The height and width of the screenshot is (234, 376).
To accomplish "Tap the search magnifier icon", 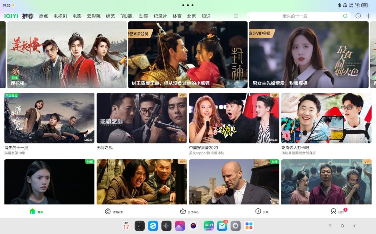I will 346,16.
